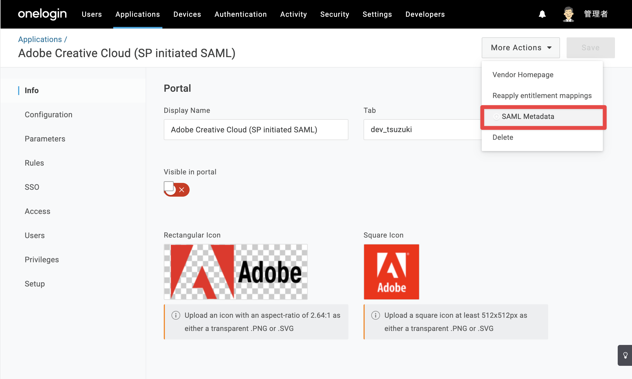Click the square Adobe icon image

pyautogui.click(x=392, y=272)
